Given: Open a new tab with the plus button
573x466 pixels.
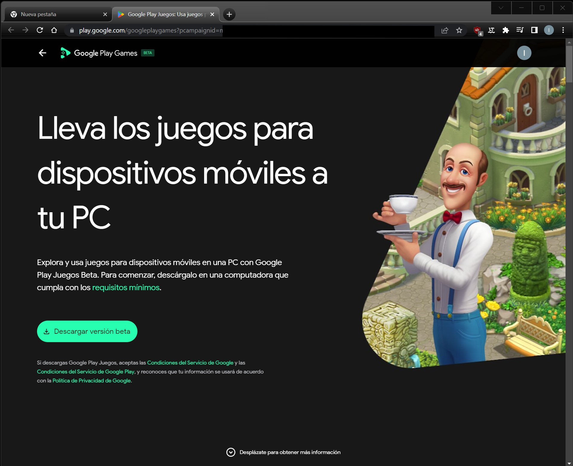Looking at the screenshot, I should [x=229, y=14].
